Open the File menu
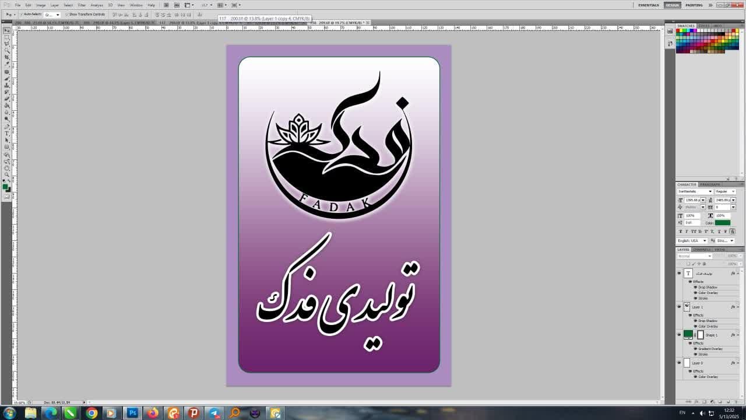The image size is (746, 420). click(18, 5)
